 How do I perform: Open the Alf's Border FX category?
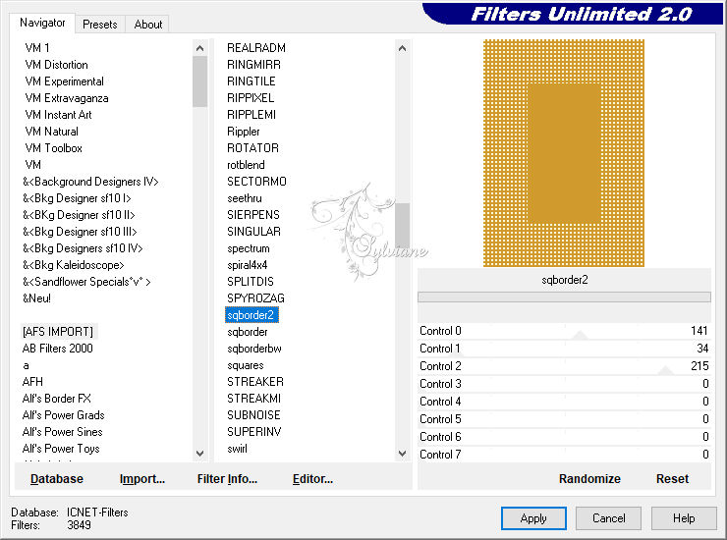point(57,399)
